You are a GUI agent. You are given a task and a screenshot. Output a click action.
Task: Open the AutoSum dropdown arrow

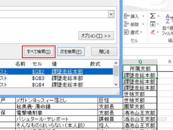click(x=158, y=16)
